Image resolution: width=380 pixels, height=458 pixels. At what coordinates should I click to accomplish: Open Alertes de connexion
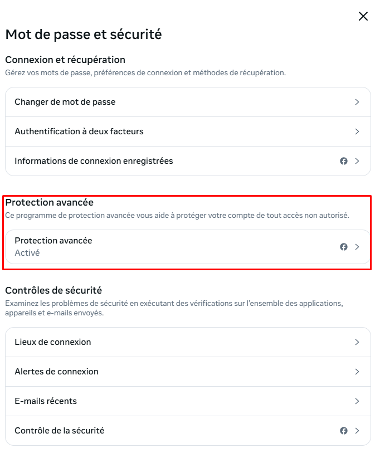click(188, 372)
